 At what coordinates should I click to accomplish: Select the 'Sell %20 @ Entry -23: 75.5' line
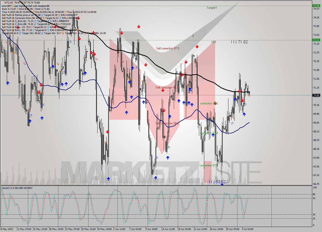[34, 27]
